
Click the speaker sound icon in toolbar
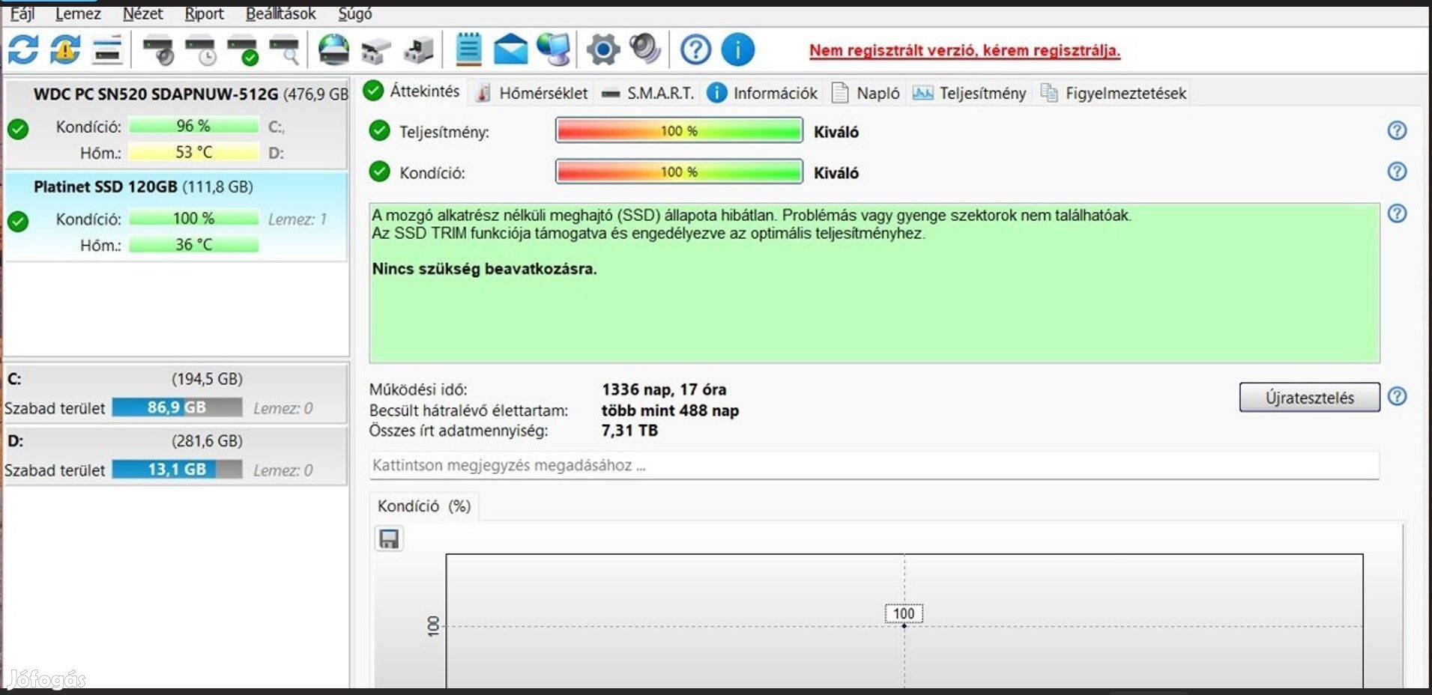point(645,49)
